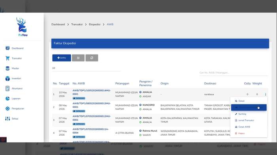Click the gray filter button beside BARU
Image resolution: width=277 pixels, height=155 pixels.
point(78,58)
